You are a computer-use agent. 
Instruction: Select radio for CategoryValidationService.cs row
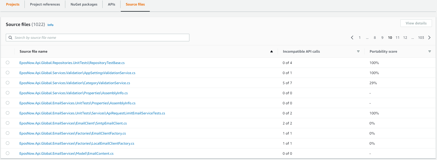(8, 83)
